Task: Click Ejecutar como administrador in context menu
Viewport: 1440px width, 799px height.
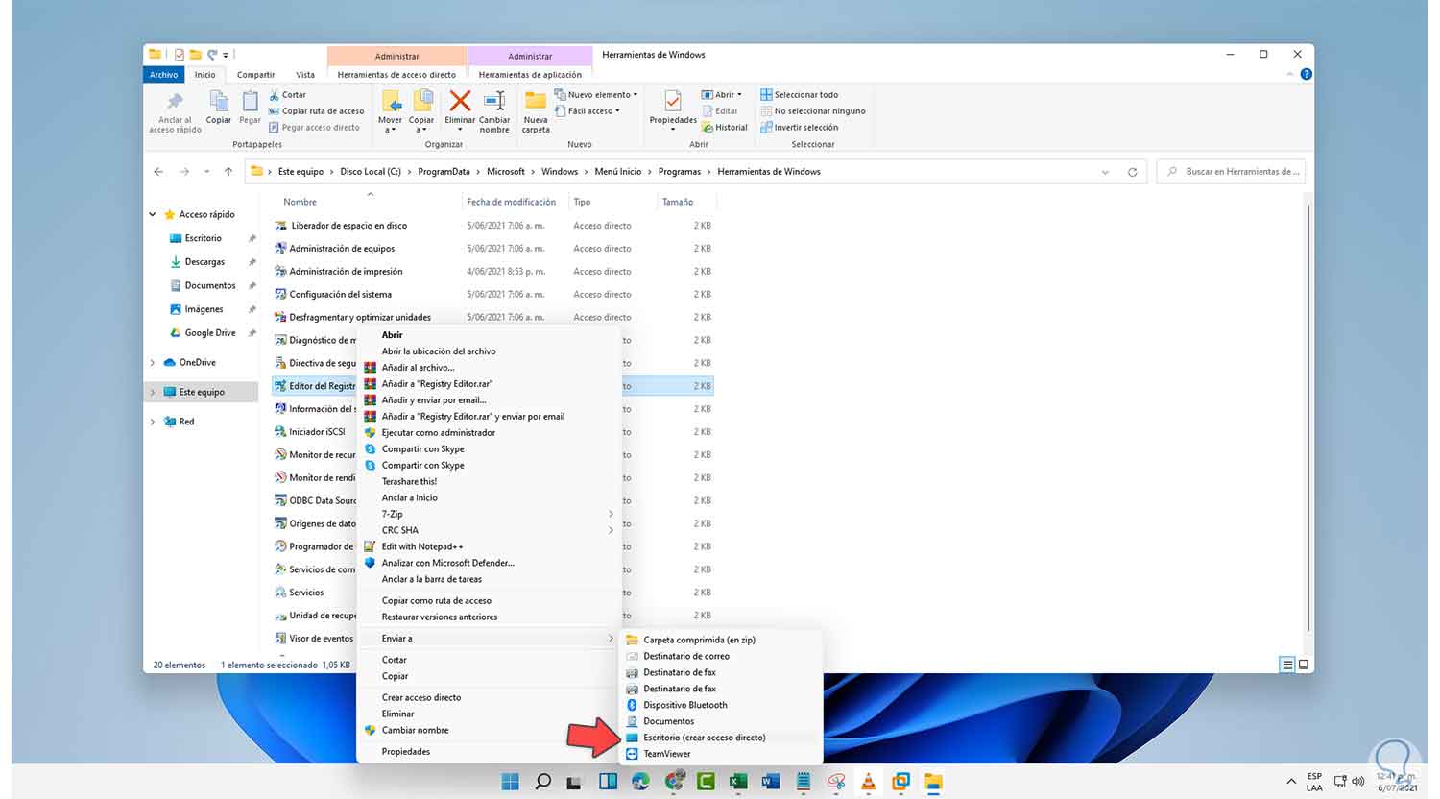Action: point(438,433)
